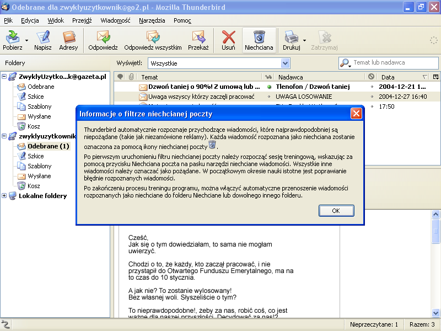Sort by the Temat column header
441x331 pixels.
pos(199,77)
